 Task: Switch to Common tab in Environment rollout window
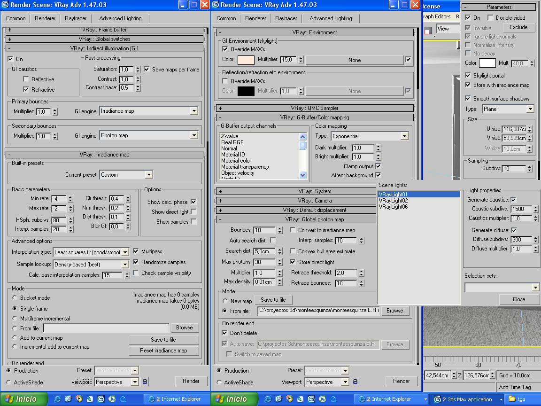[226, 18]
